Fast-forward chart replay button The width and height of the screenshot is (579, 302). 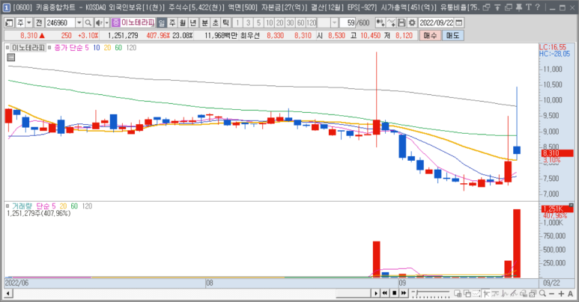404,294
